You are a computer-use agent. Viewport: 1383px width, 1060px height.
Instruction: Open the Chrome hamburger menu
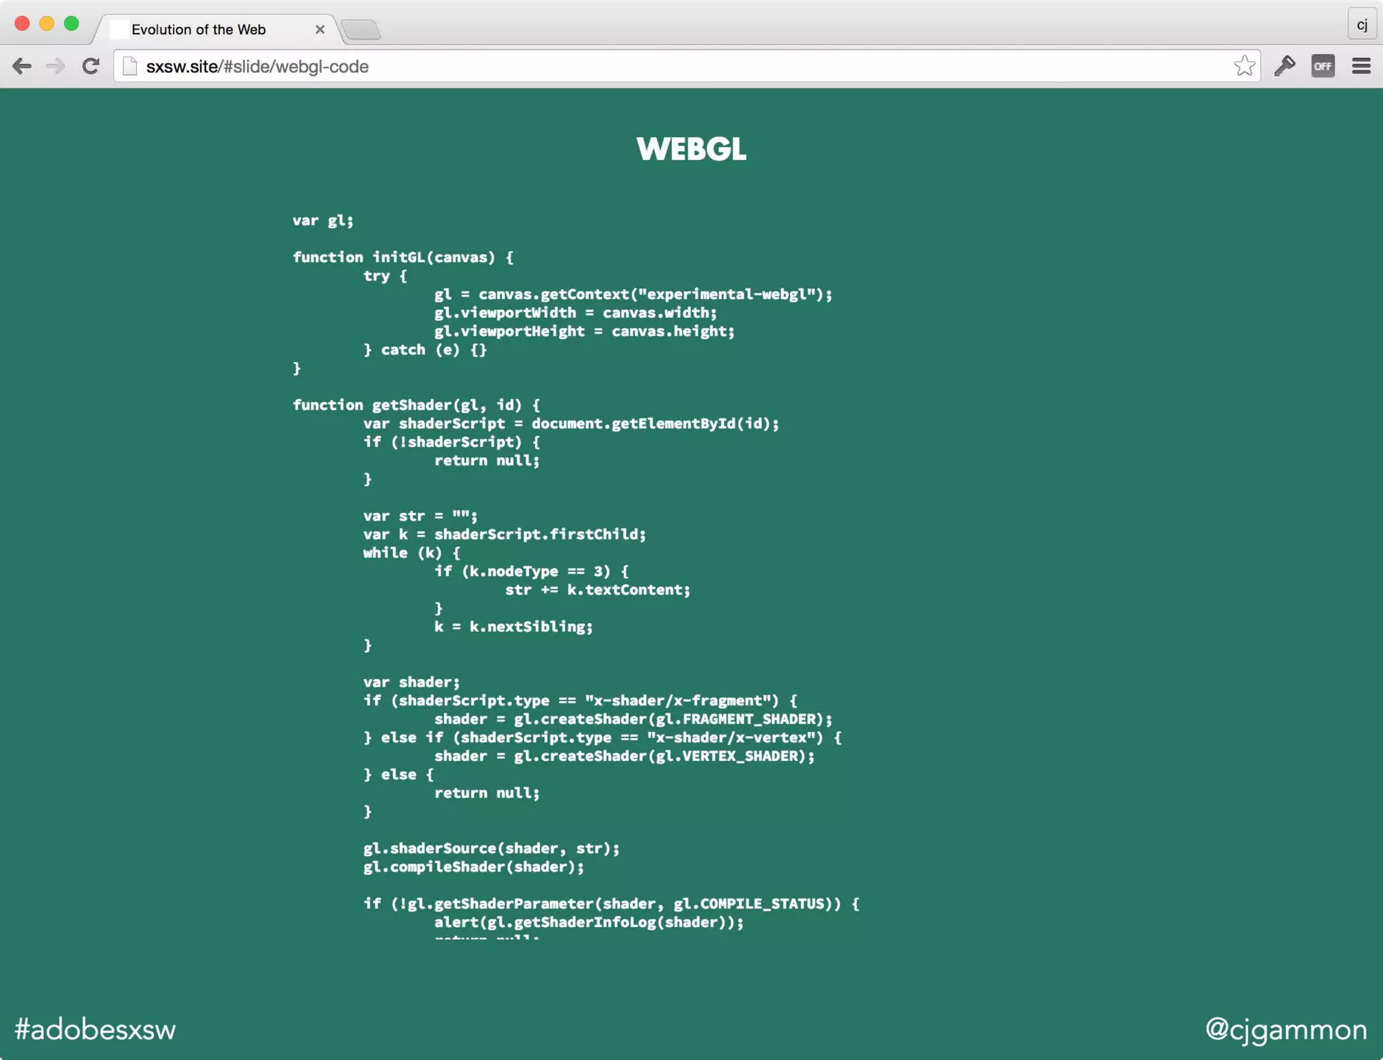(x=1361, y=66)
